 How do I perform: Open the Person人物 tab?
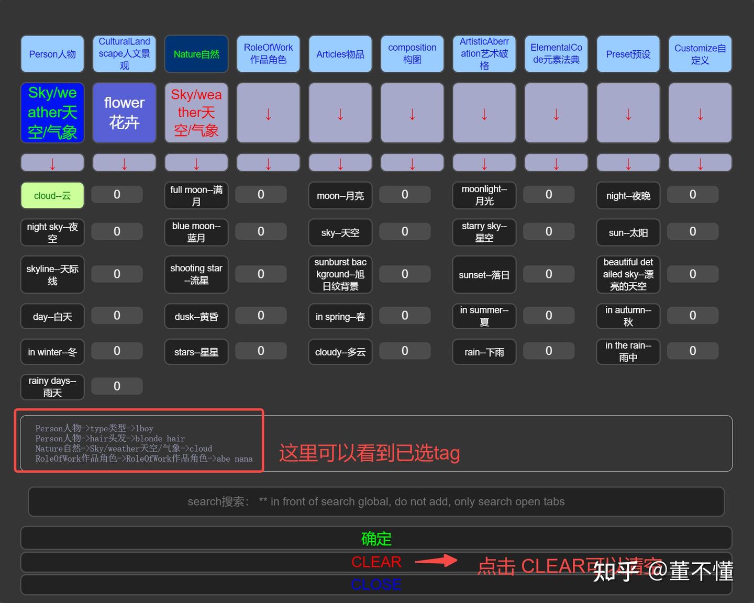click(x=52, y=53)
